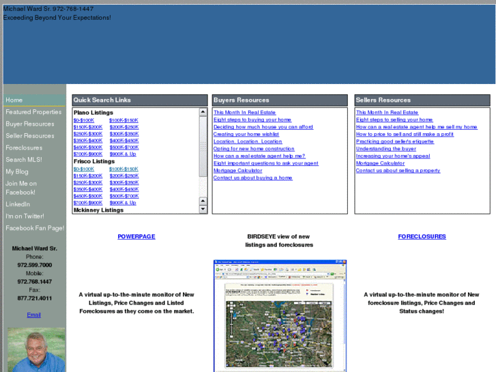Open Search MLS! from sidebar
The image size is (496, 372).
24,160
